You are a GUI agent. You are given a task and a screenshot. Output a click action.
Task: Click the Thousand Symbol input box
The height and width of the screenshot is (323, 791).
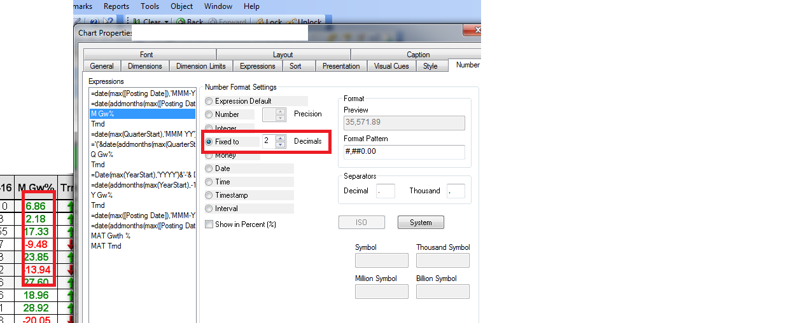coord(443,260)
